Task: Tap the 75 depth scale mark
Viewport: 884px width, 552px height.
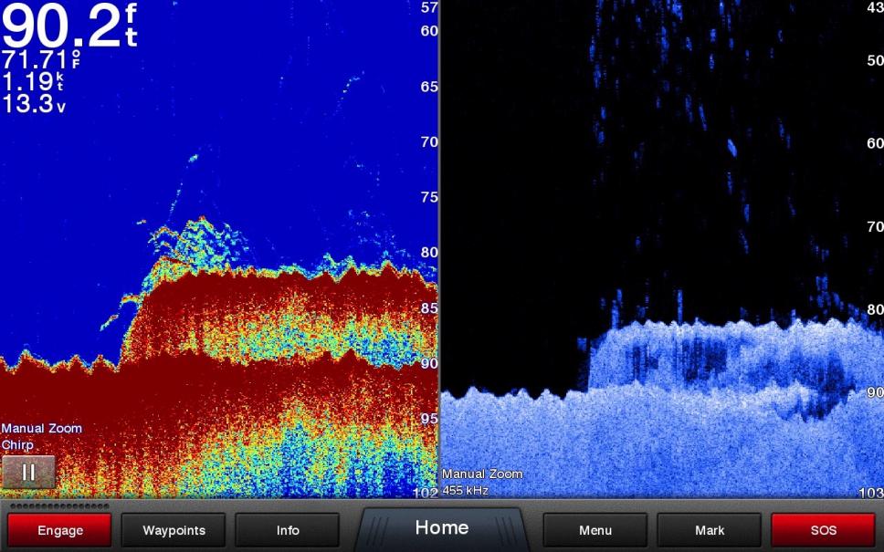Action: pos(429,197)
